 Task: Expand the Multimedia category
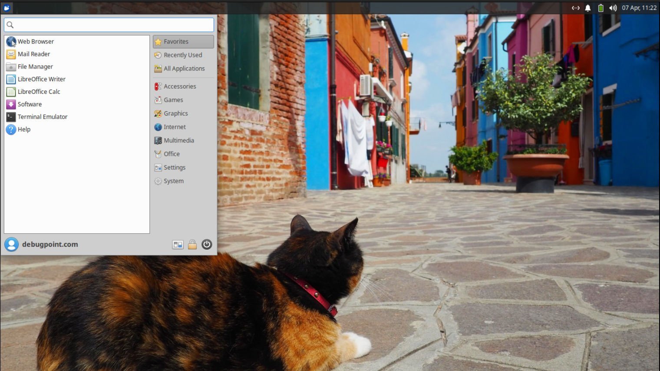(x=178, y=140)
